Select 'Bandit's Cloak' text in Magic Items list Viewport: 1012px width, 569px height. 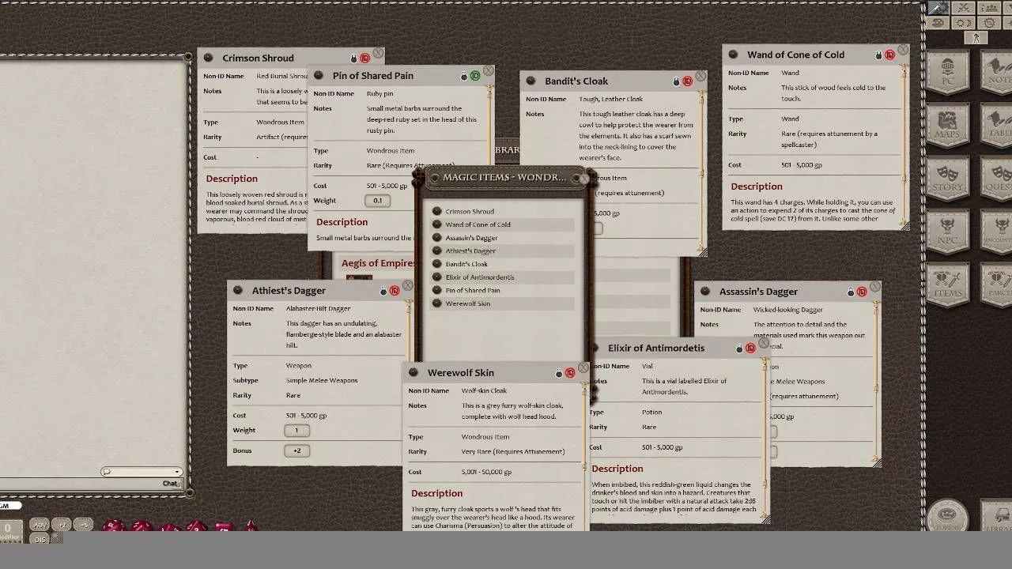click(466, 265)
